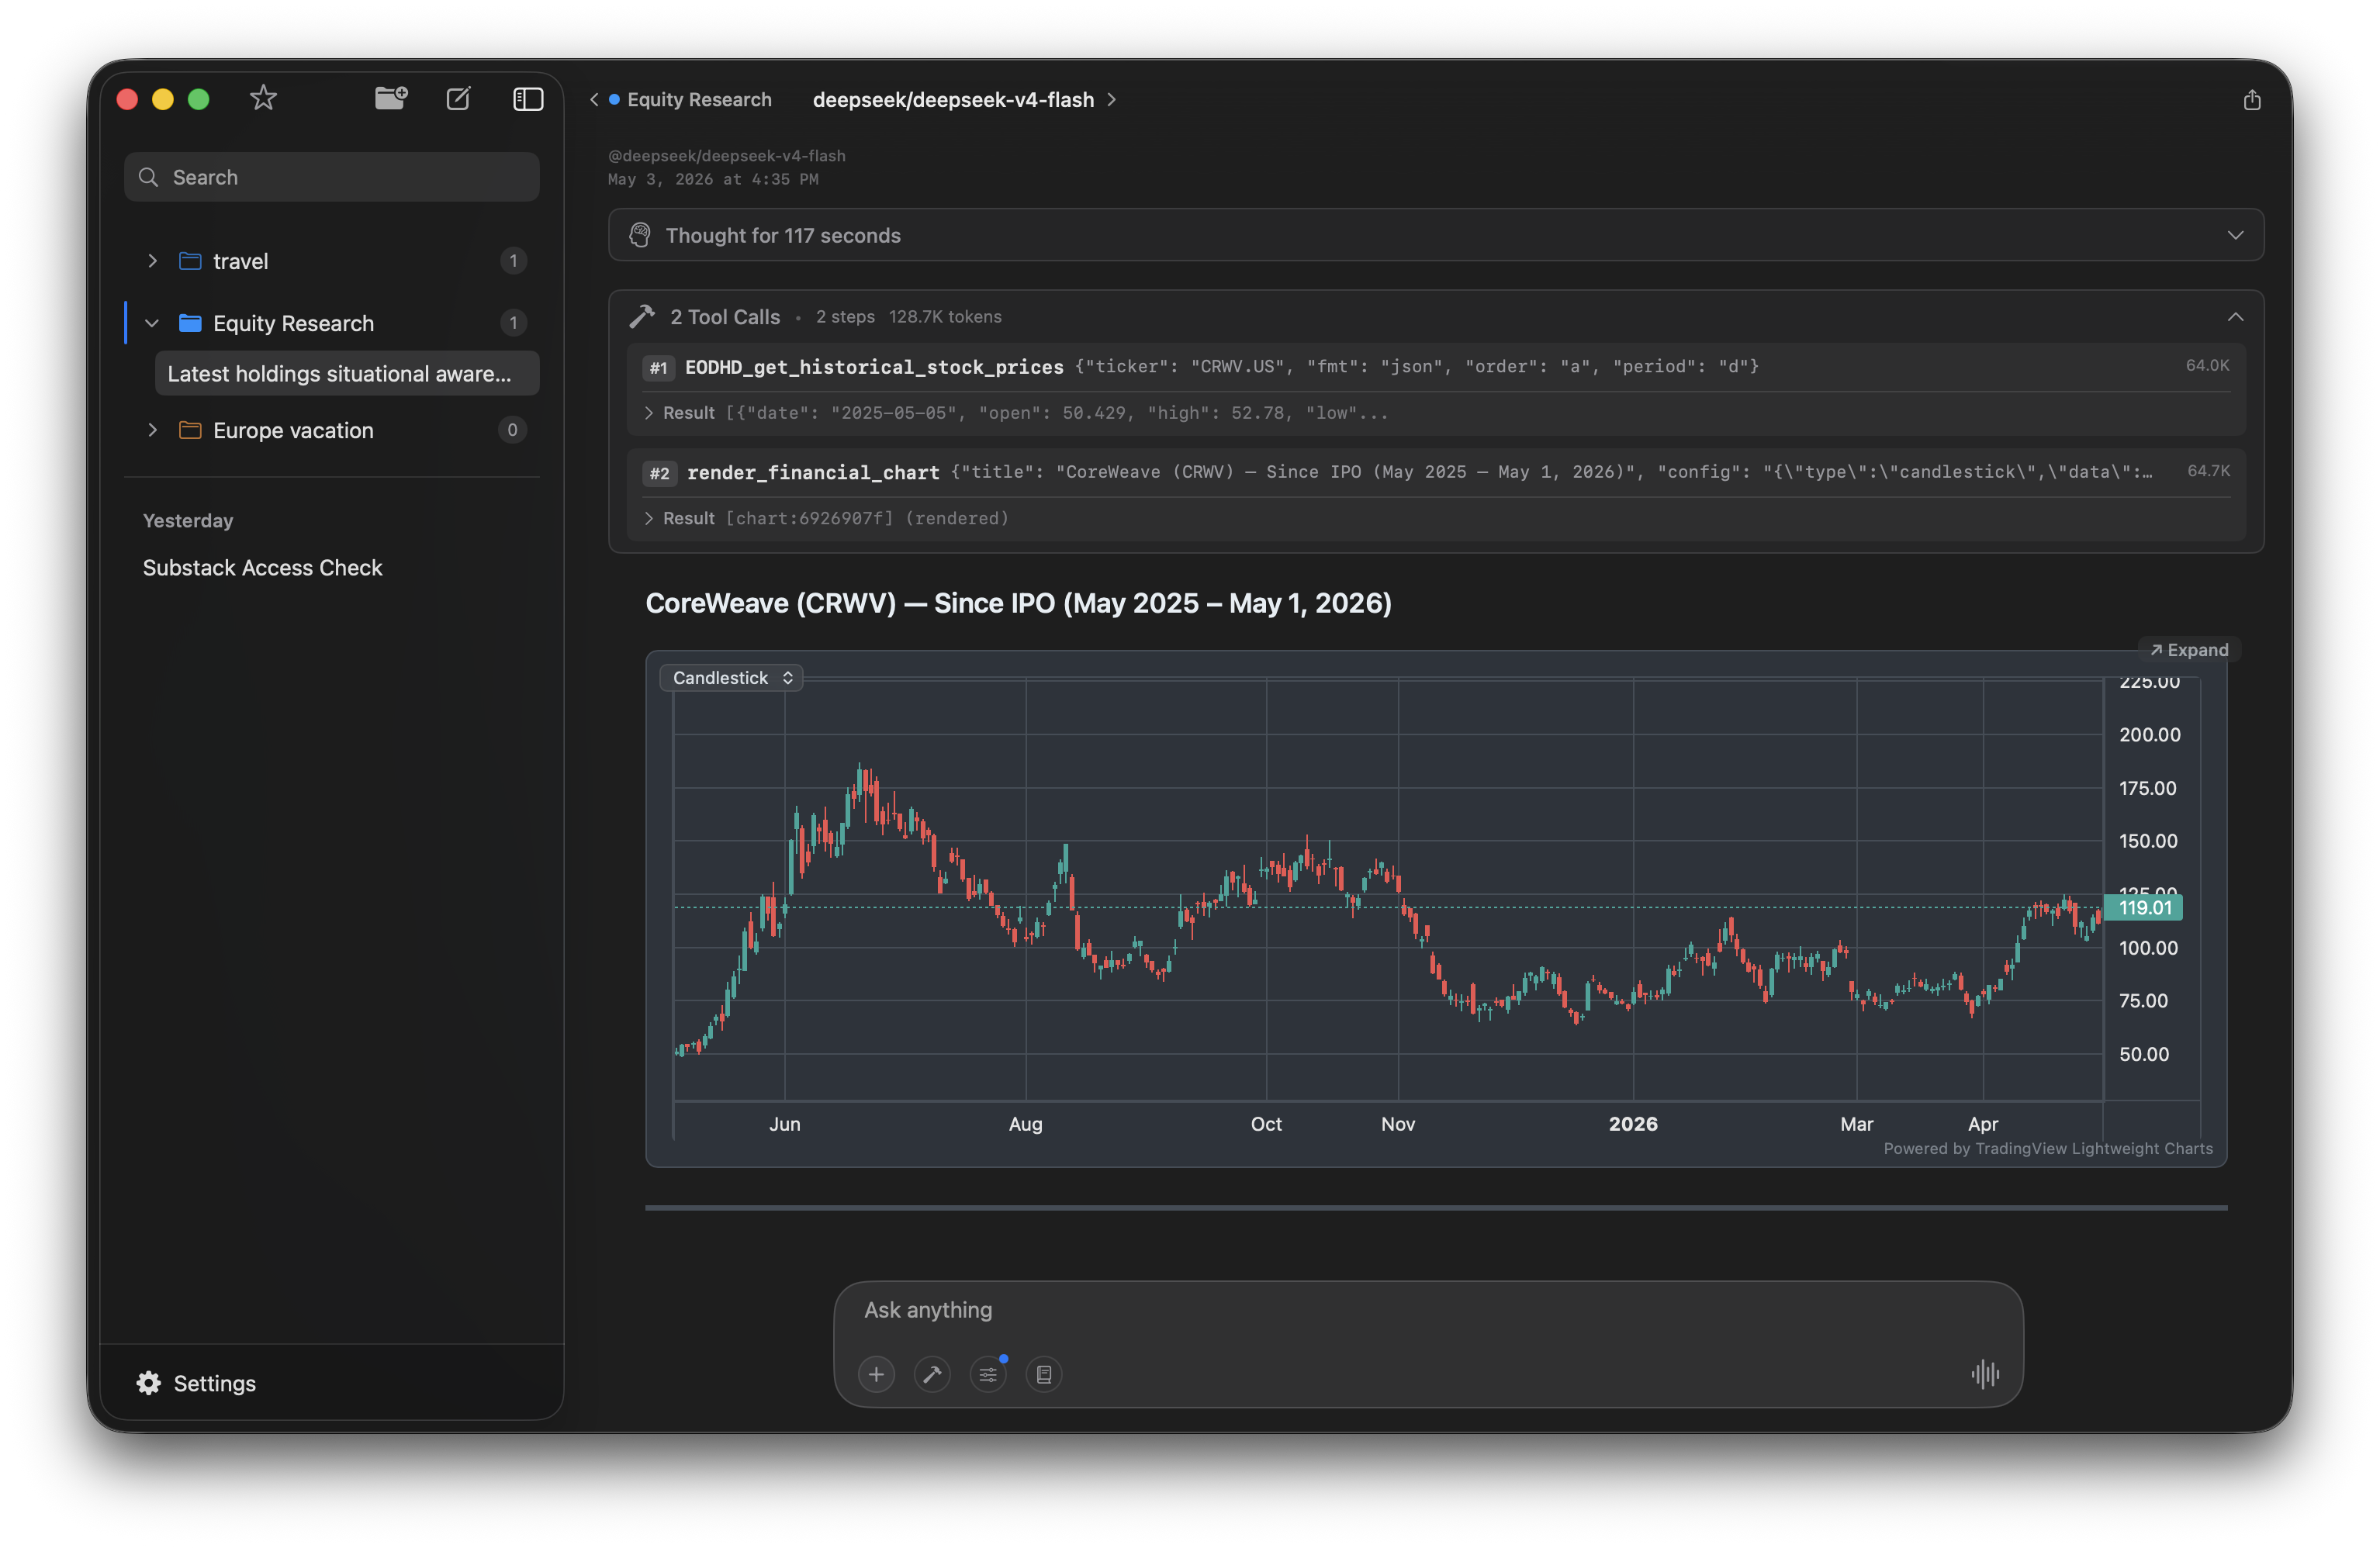Collapse the Equity Research folder chevron

pyautogui.click(x=152, y=323)
